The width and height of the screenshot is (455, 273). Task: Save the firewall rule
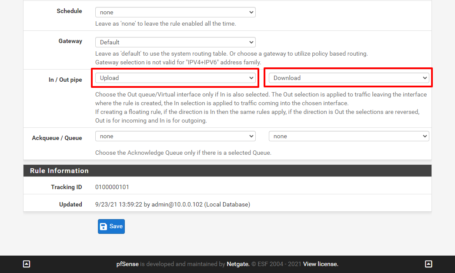(111, 226)
